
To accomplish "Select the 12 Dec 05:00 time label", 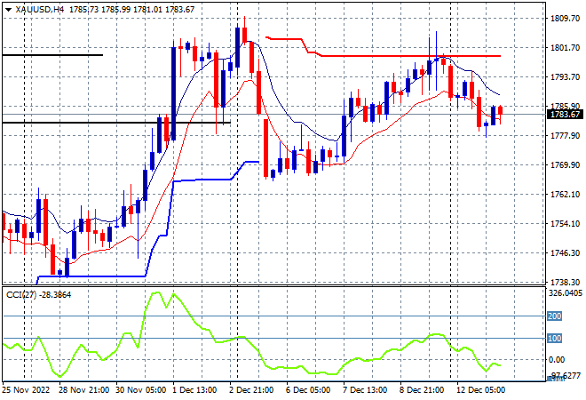I will 480,390.
